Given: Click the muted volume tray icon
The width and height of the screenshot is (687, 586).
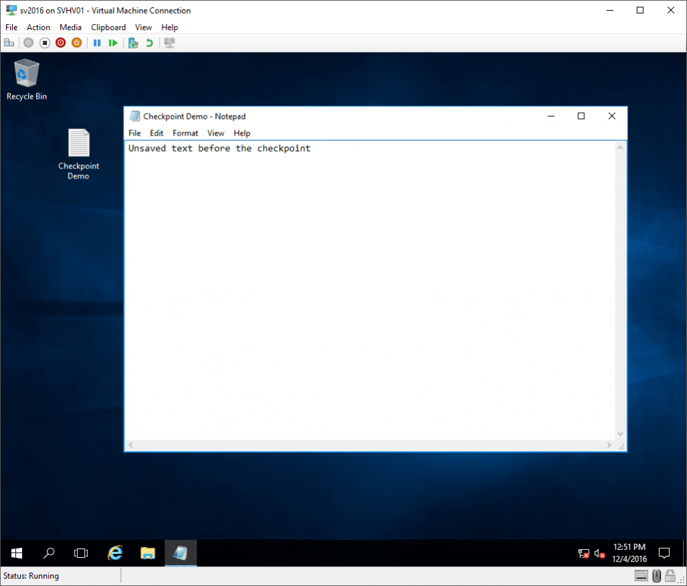Looking at the screenshot, I should (x=600, y=554).
